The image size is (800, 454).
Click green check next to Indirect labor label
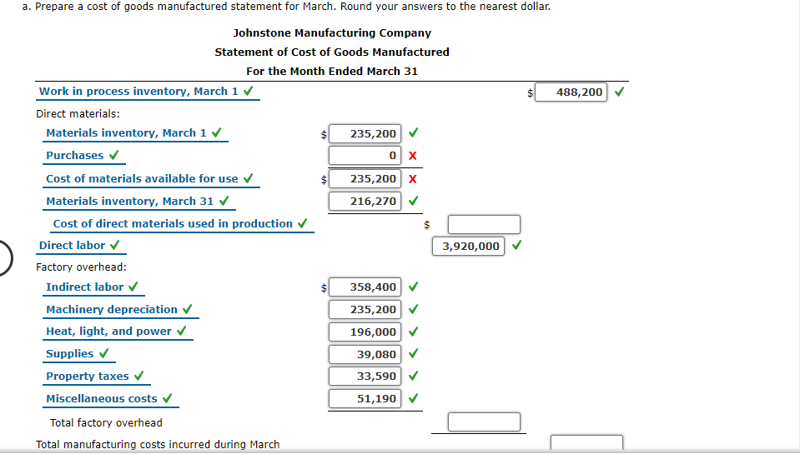tap(133, 287)
